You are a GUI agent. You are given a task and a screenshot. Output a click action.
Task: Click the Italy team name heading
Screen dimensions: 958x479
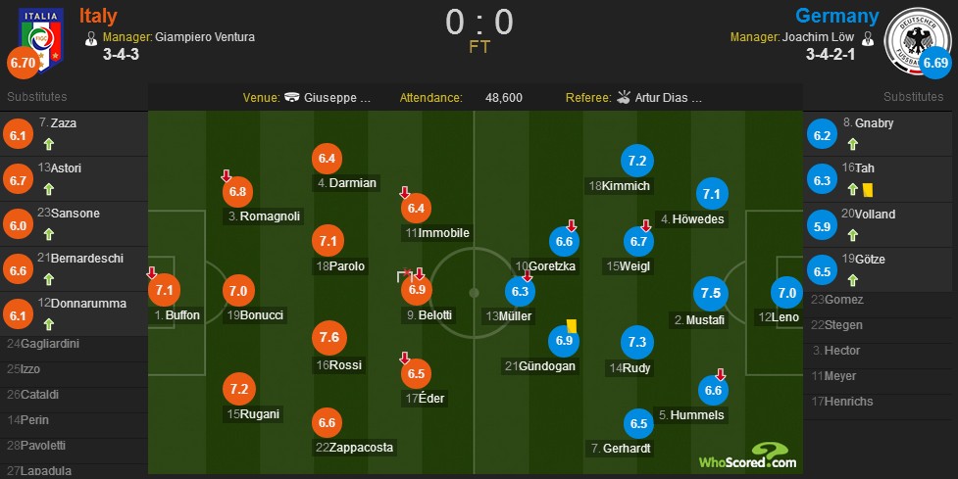[x=98, y=16]
